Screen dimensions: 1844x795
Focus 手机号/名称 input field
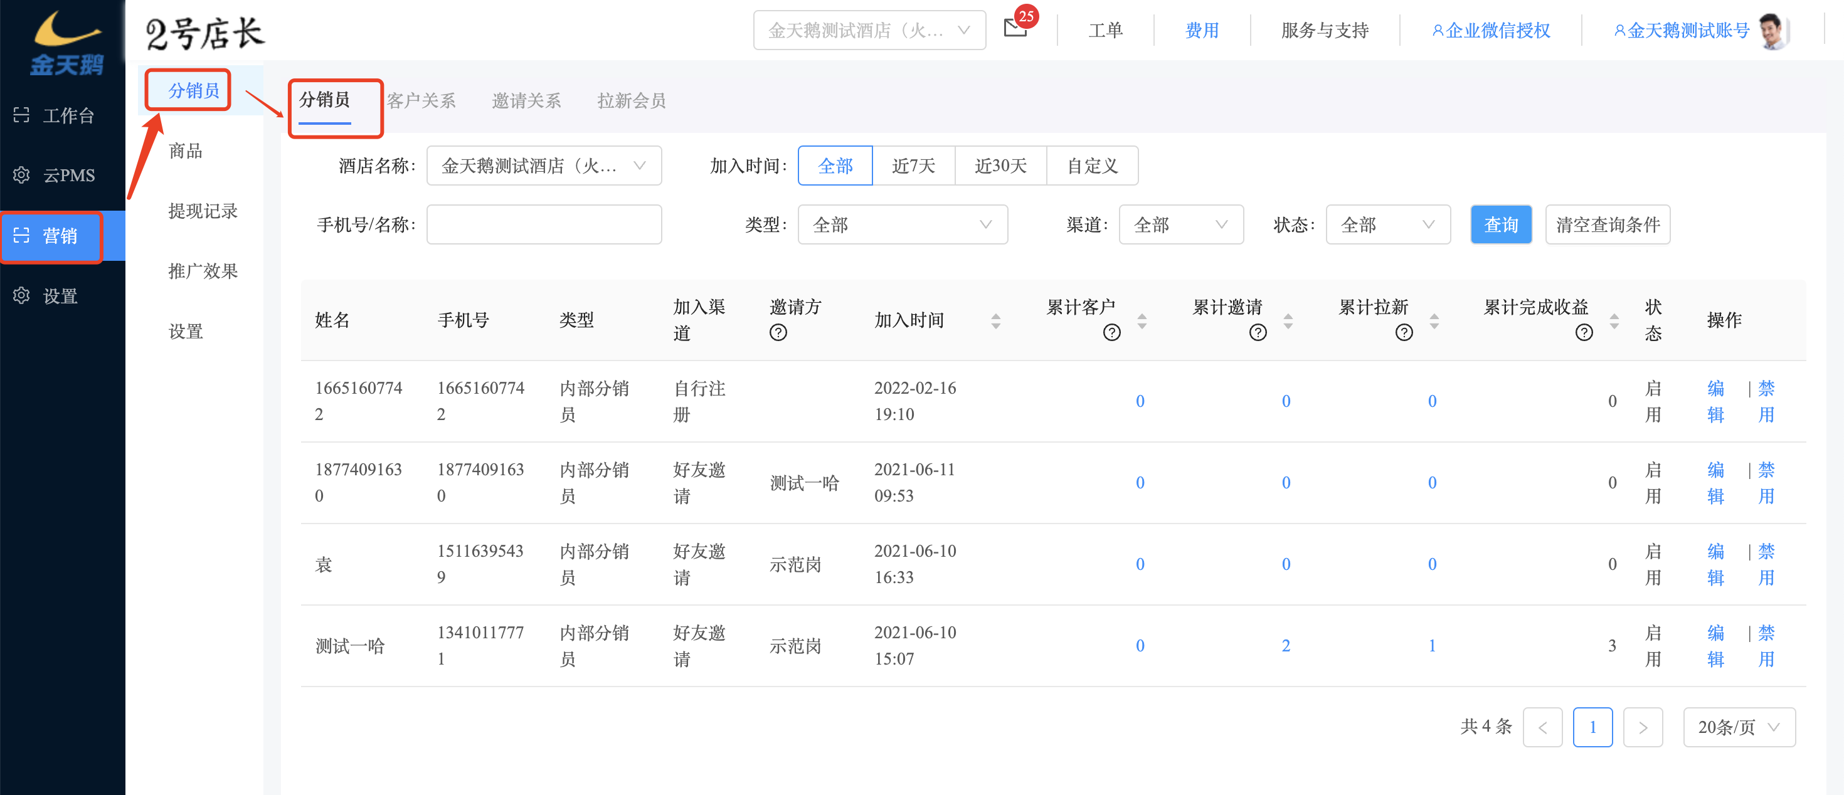point(544,224)
